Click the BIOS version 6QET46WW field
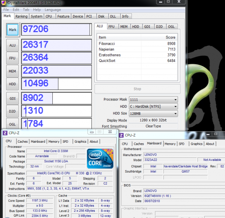 pos(184,196)
